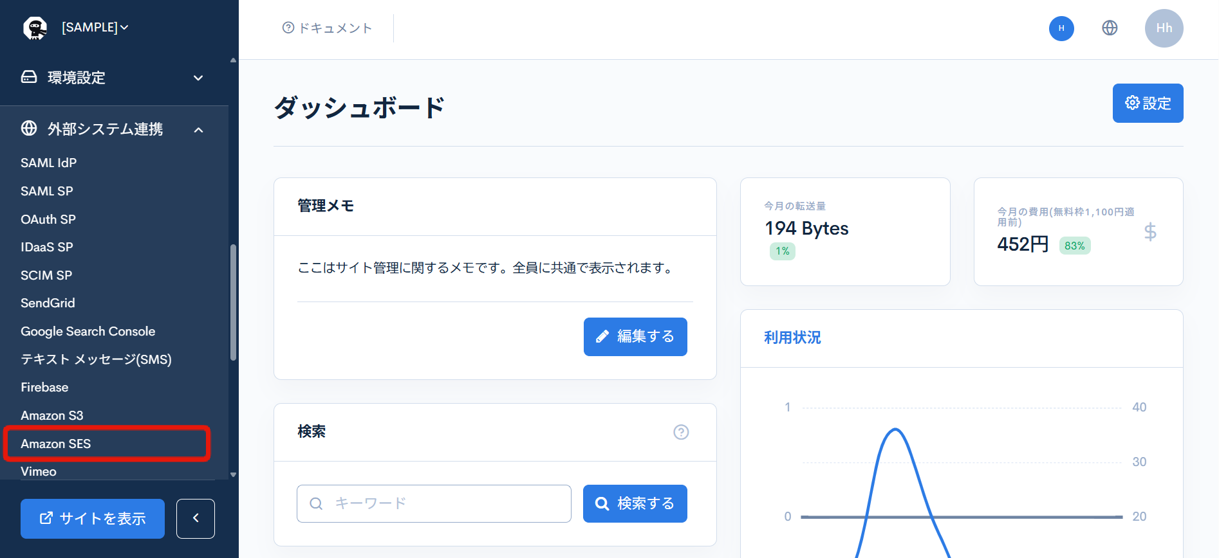Open SendGrid integration settings
The height and width of the screenshot is (558, 1219).
(x=48, y=303)
